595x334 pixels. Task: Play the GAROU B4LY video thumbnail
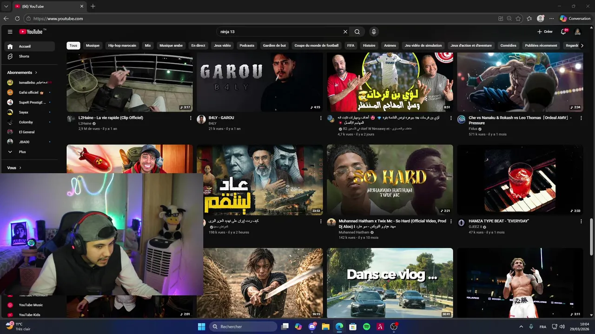[259, 82]
